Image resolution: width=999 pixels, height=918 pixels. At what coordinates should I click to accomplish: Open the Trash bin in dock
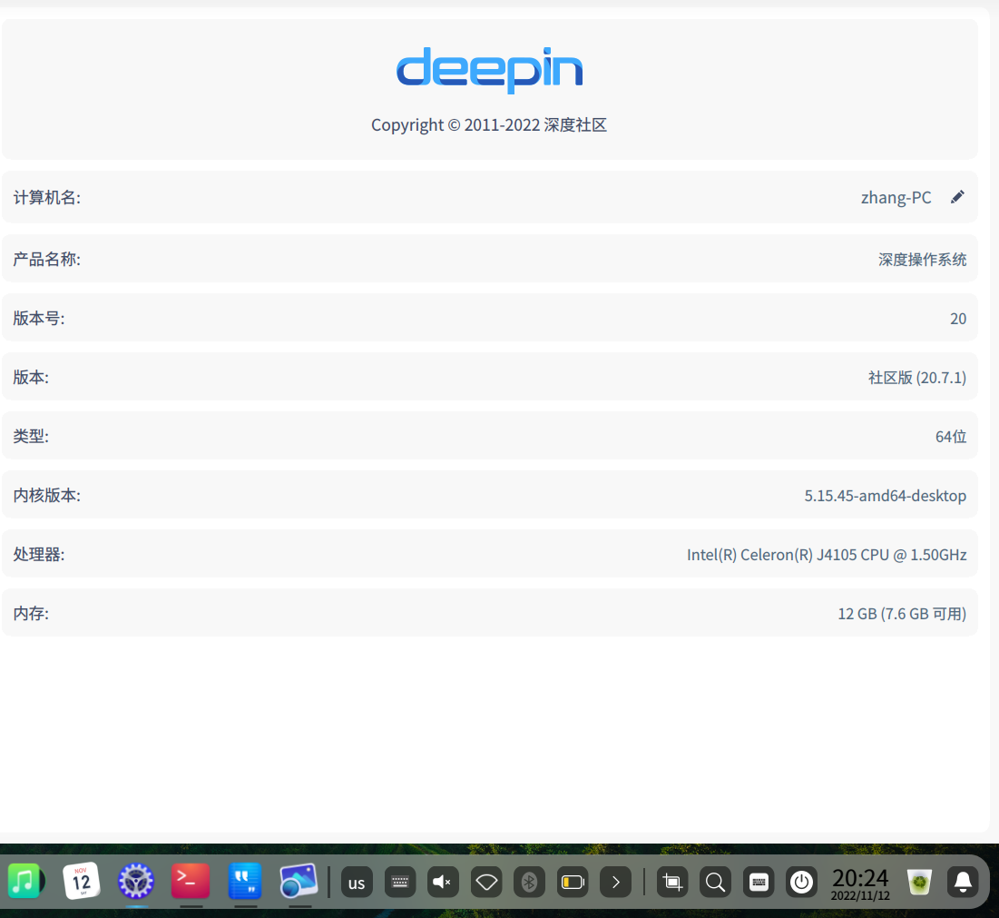point(919,882)
